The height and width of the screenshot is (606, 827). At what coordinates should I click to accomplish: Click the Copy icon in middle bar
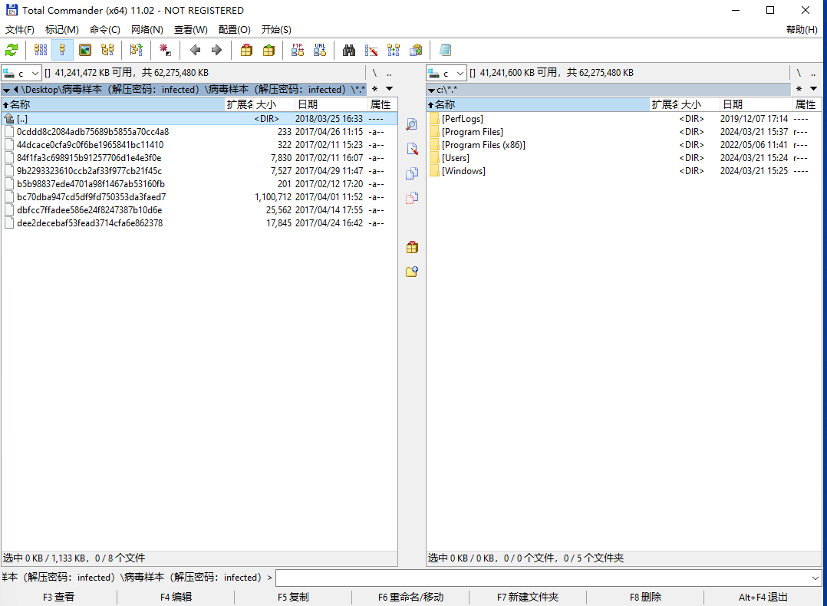(x=412, y=173)
